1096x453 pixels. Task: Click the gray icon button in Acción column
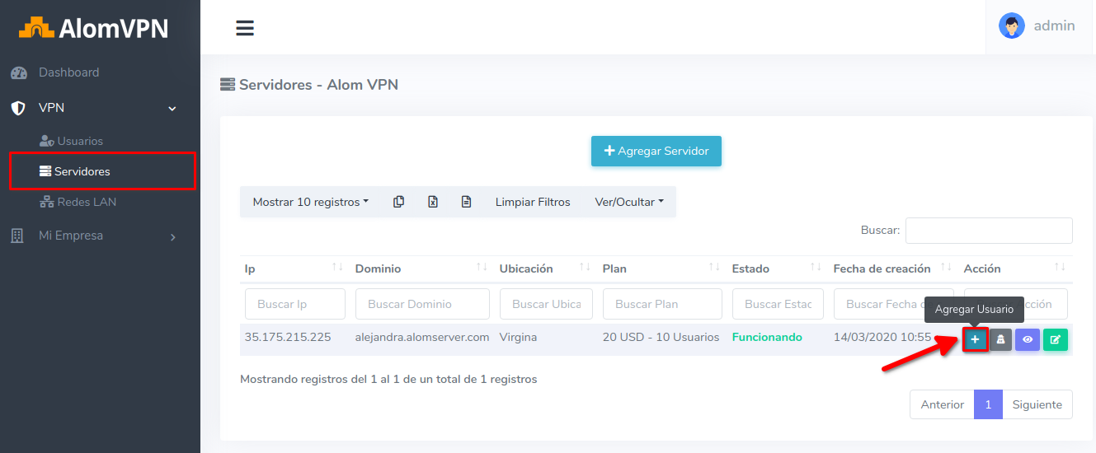(x=1000, y=339)
